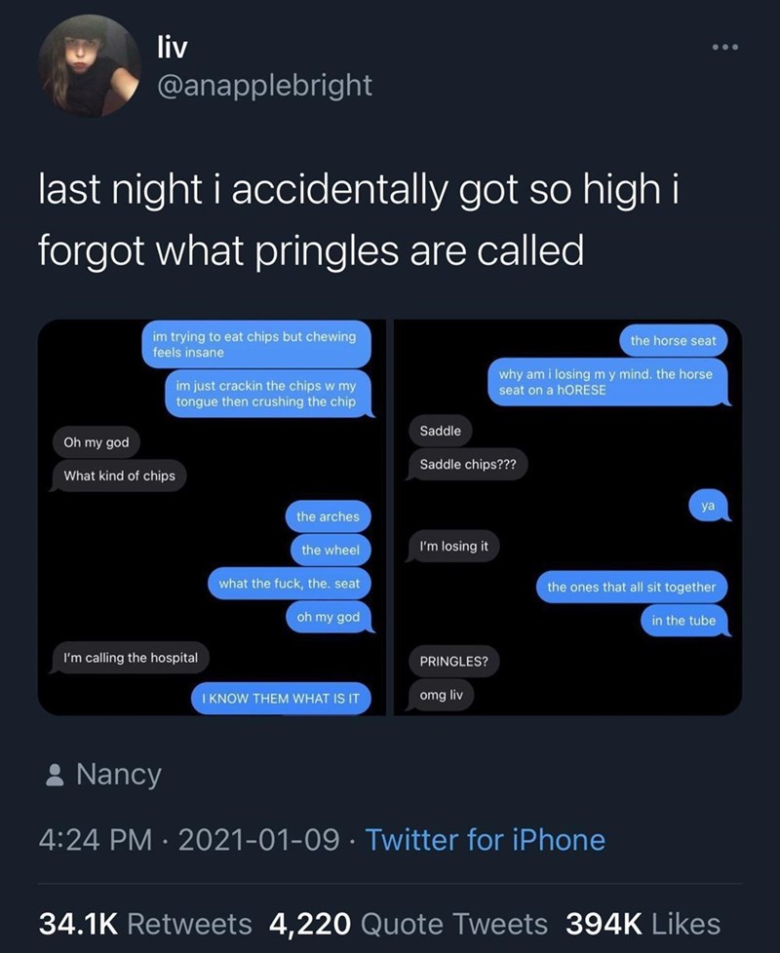Click the "I'm calling the hospital" bubble

point(131,659)
